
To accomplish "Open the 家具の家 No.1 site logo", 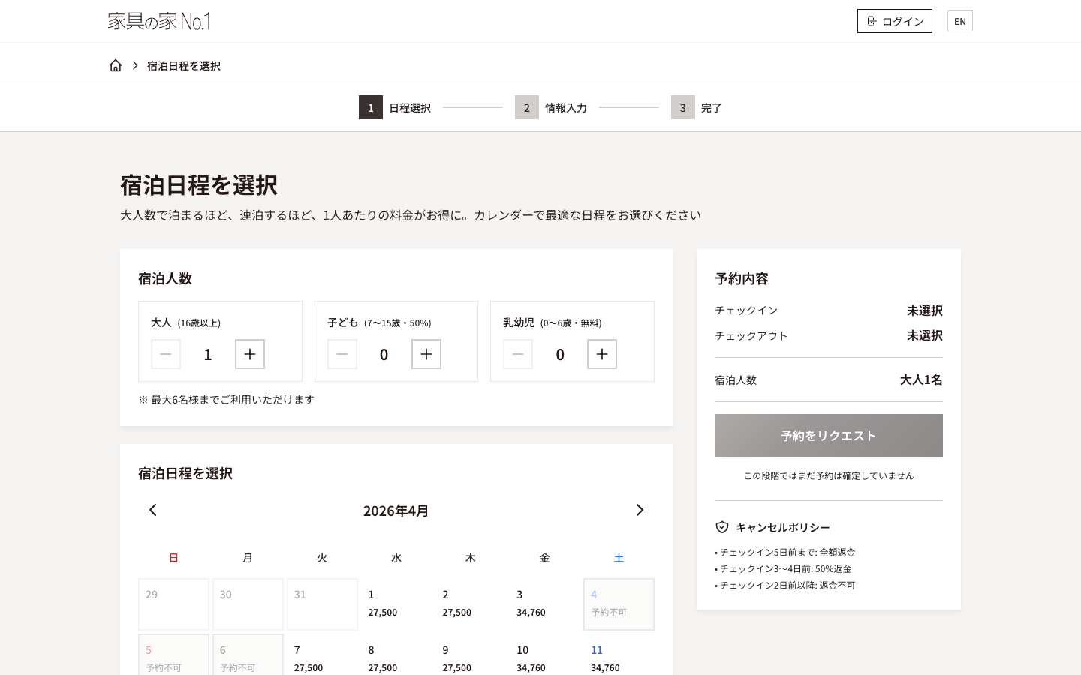I will pyautogui.click(x=159, y=21).
